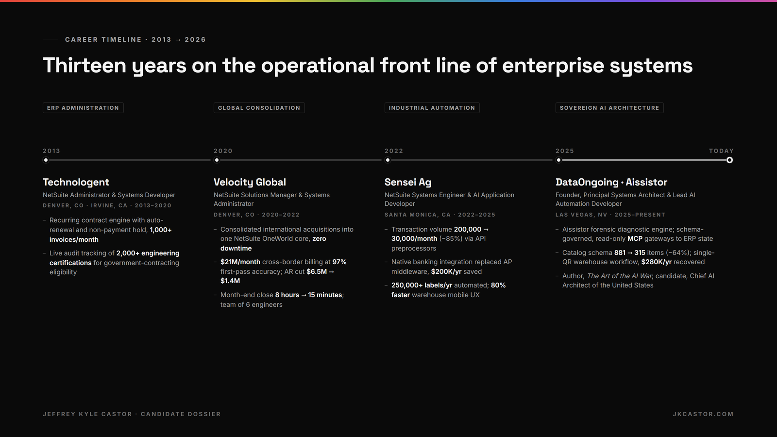Click the 'JEFFREY KYLE CASTOR · CANDIDATE DOSSIER' footer
Screen dimensions: 777x437
click(132, 414)
